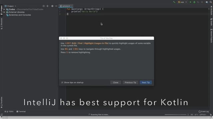Screen dimensions: 213x119
Task: Open the Structure side tab
Action: point(1,23)
